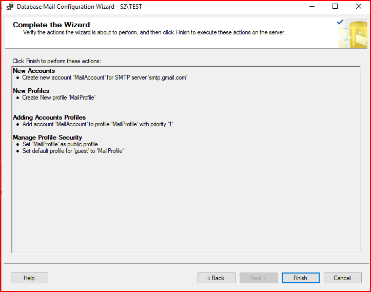Click the Database Mail wizard title bar icon

click(x=9, y=7)
